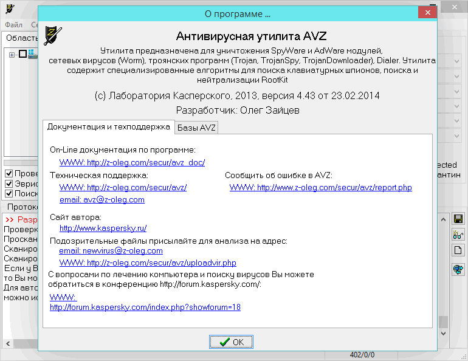Click the vertical scrollbar thumb in the protocol
The image size is (468, 361).
click(444, 321)
